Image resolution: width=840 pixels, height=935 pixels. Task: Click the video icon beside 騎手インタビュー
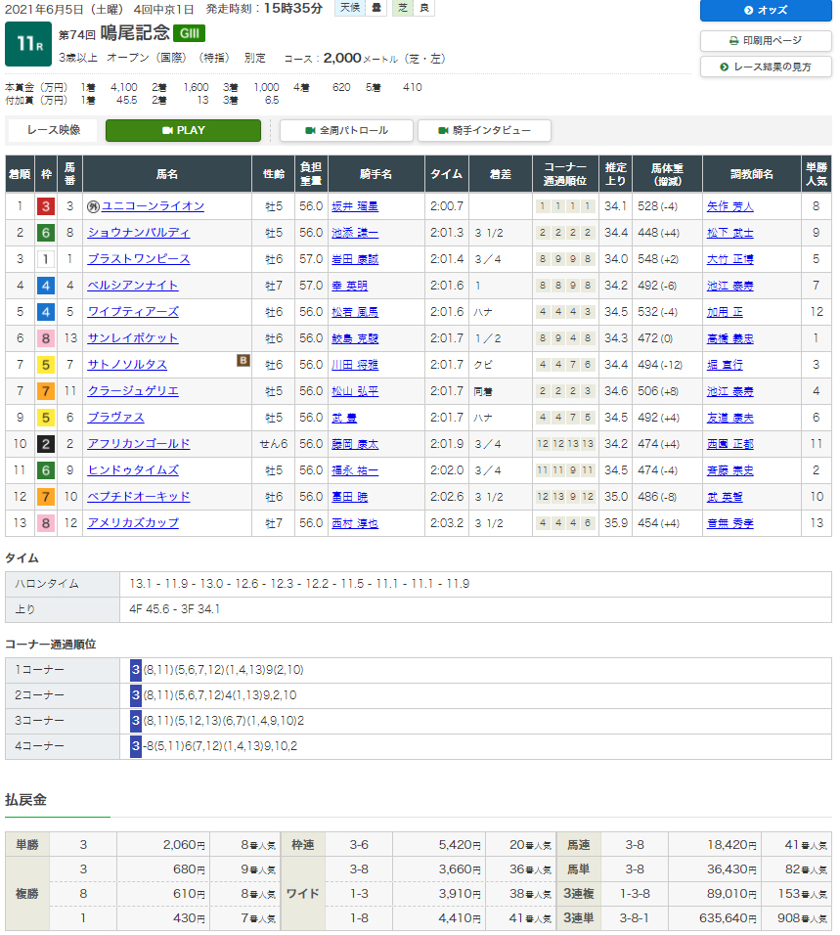click(x=447, y=130)
